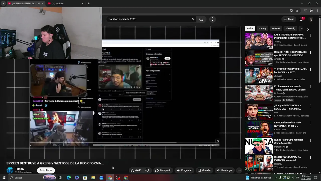Start voice search with microphone icon
The height and width of the screenshot is (181, 321).
point(212,19)
